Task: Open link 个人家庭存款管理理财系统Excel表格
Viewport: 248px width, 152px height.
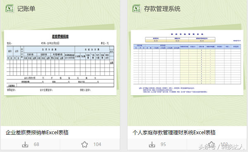Action: [174, 133]
